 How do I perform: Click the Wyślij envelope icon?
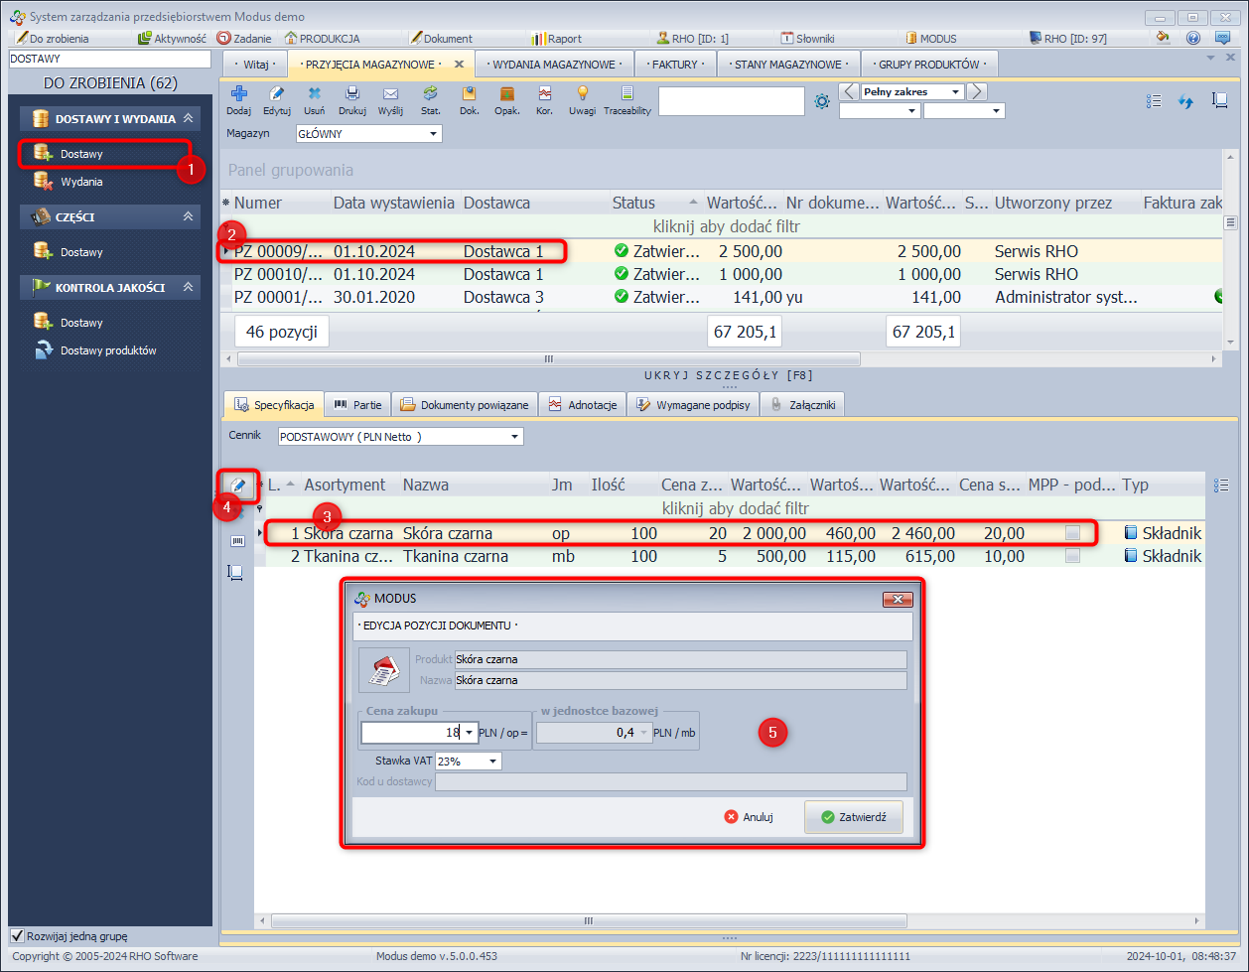[x=390, y=94]
